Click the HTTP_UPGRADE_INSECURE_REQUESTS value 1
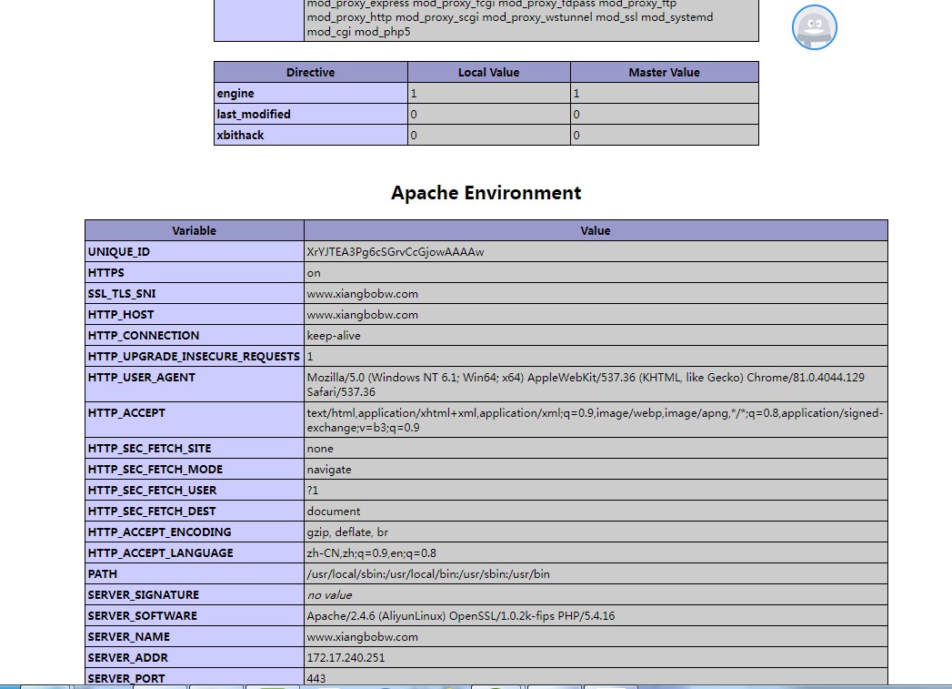 click(310, 357)
